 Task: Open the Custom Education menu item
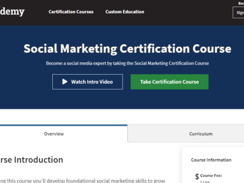click(125, 12)
